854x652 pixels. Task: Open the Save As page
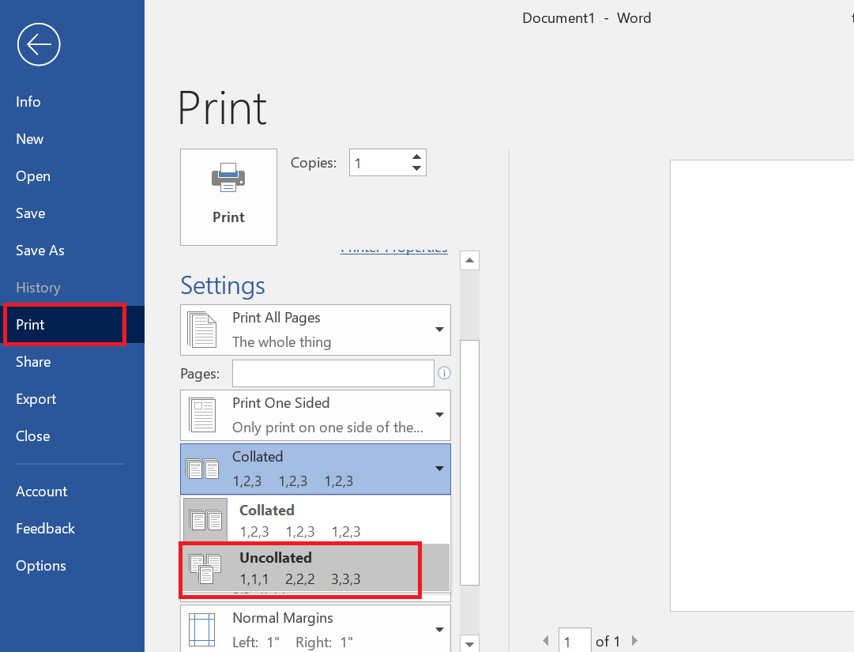pyautogui.click(x=40, y=250)
